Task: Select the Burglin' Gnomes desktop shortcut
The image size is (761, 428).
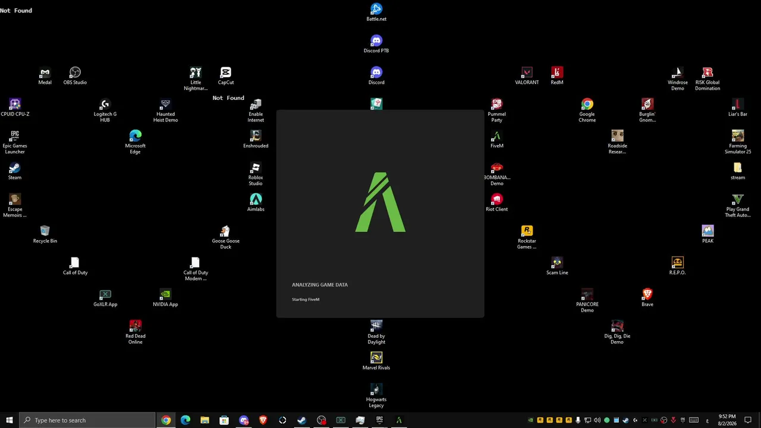Action: [647, 111]
